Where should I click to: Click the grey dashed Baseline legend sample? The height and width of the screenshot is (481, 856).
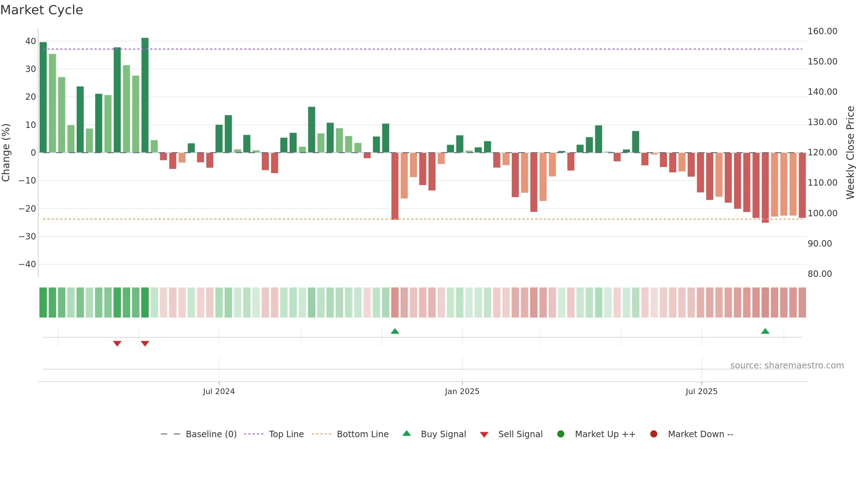[x=170, y=434]
